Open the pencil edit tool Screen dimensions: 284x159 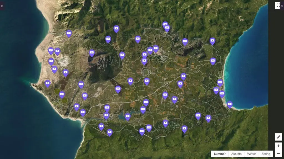point(278,137)
